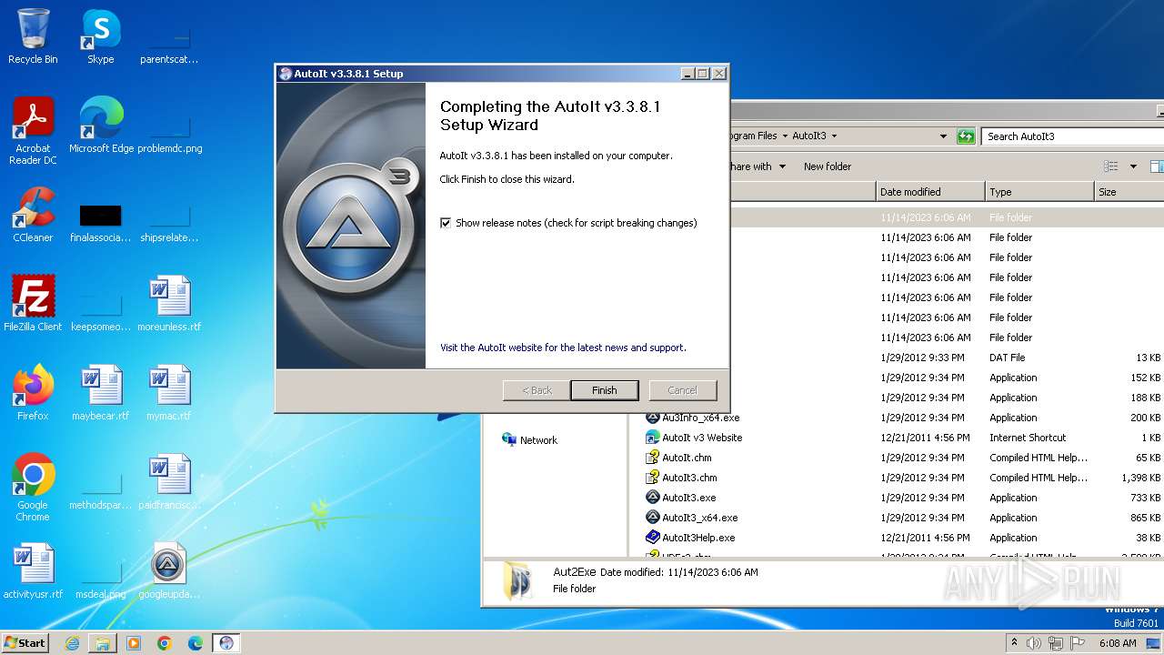Open the Skype desktop shortcut
1164x655 pixels.
coord(100,36)
